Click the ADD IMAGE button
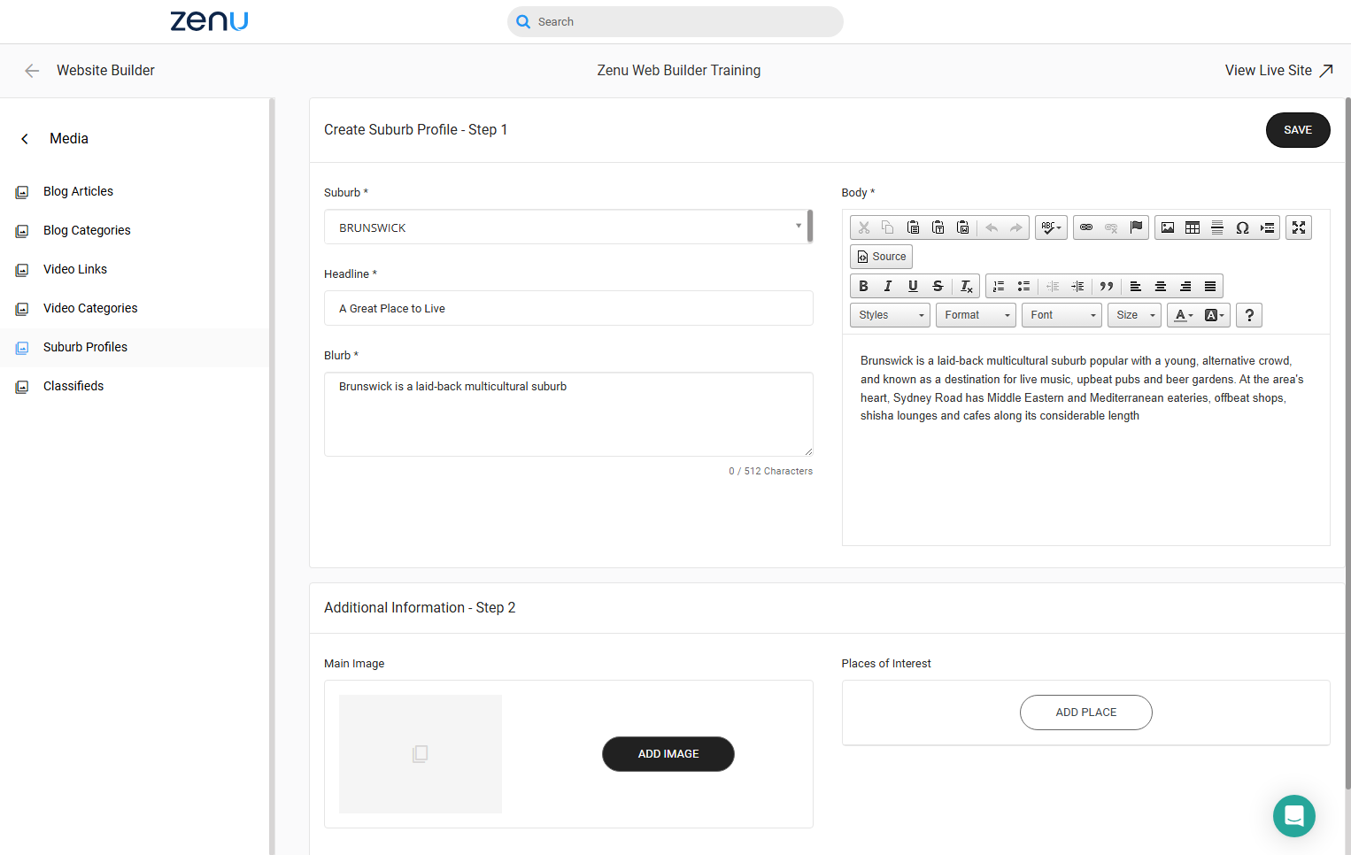1351x855 pixels. [x=668, y=754]
